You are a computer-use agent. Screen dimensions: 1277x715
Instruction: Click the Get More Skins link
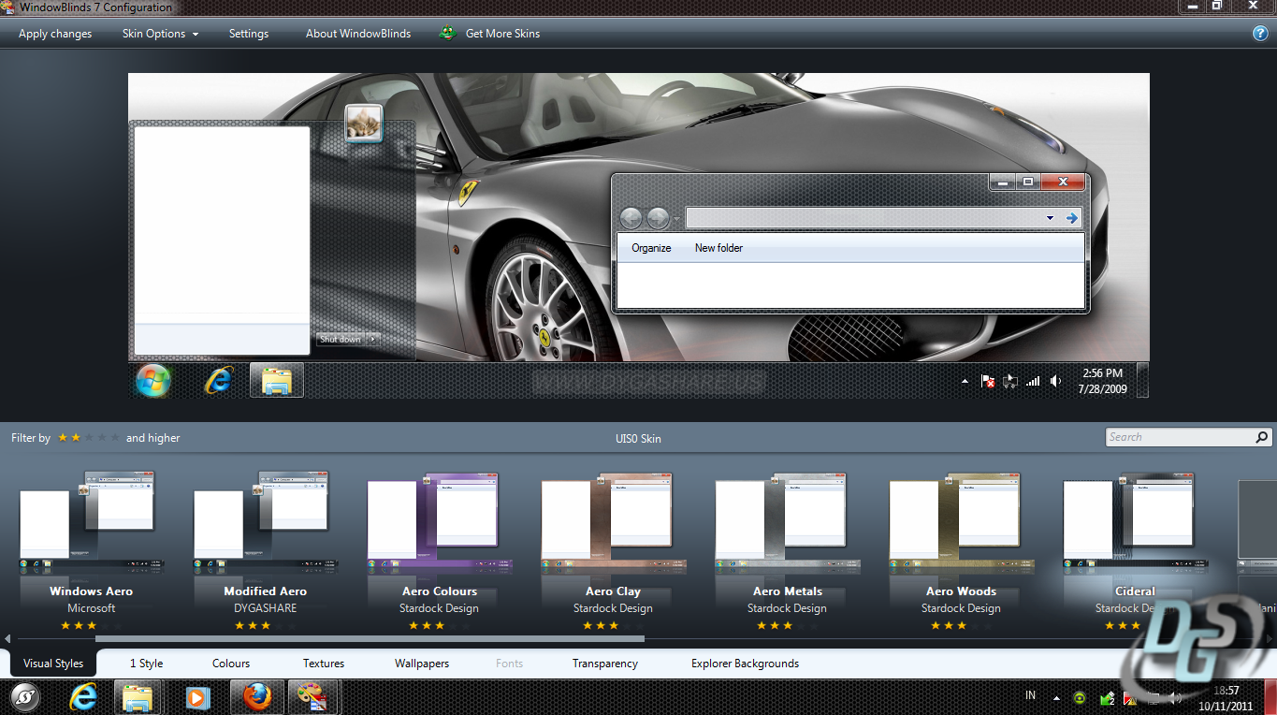click(503, 34)
